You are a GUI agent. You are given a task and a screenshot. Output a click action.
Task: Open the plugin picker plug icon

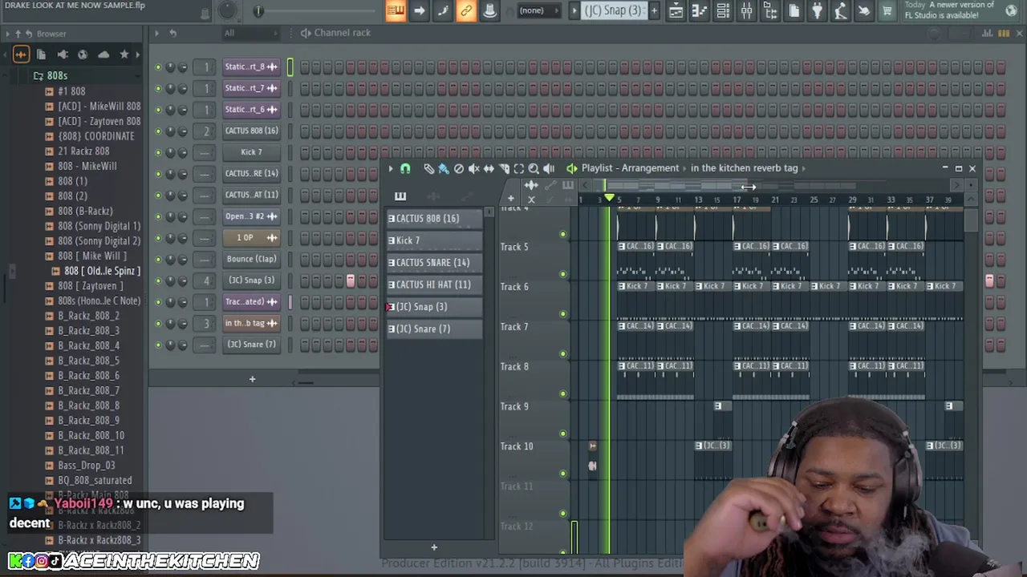[817, 10]
